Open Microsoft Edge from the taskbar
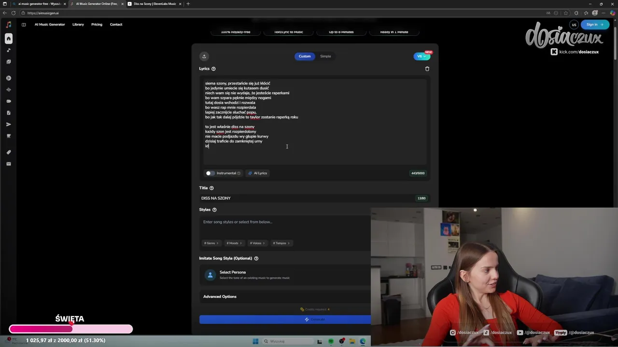This screenshot has height=347, width=618. point(363,341)
